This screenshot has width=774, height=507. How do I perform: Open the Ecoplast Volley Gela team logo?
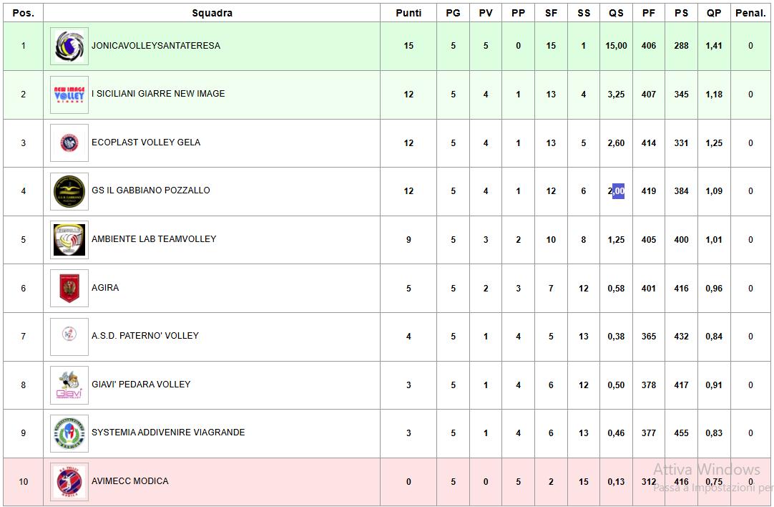pos(69,143)
